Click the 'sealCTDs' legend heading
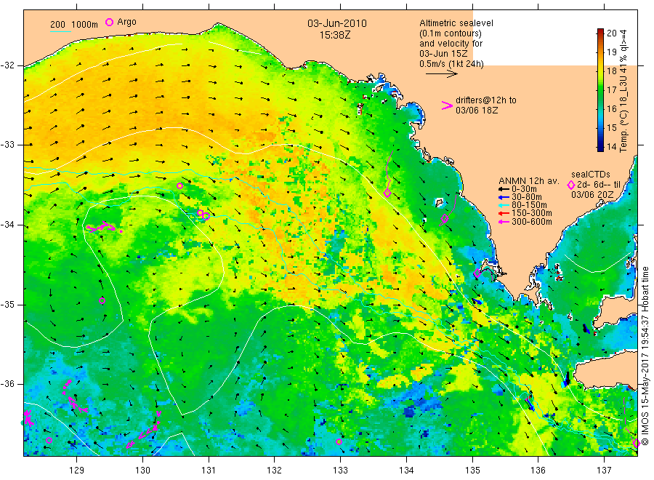The width and height of the screenshot is (654, 480). click(x=591, y=175)
